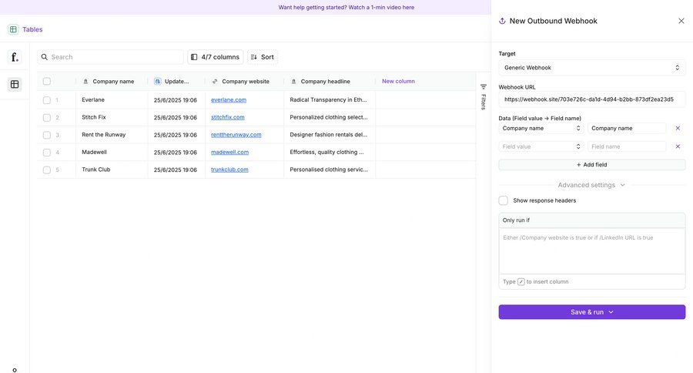Click Everlane's 25/6/2025 19:06 update cell

pos(176,100)
